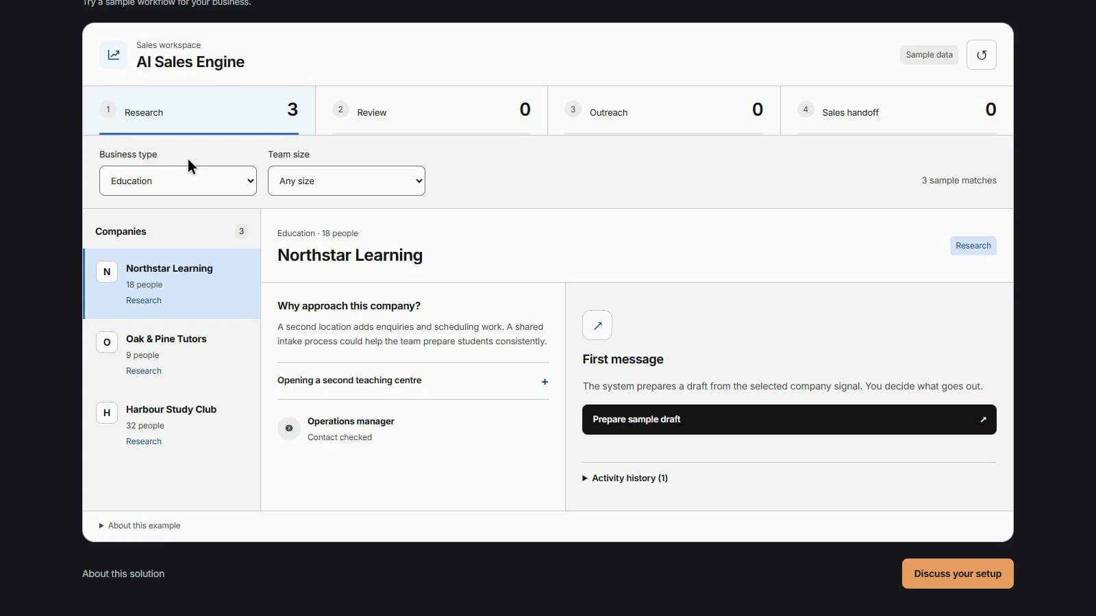Switch to the Sales handoff stage tab
Screen dimensions: 1096x616
(x=897, y=110)
